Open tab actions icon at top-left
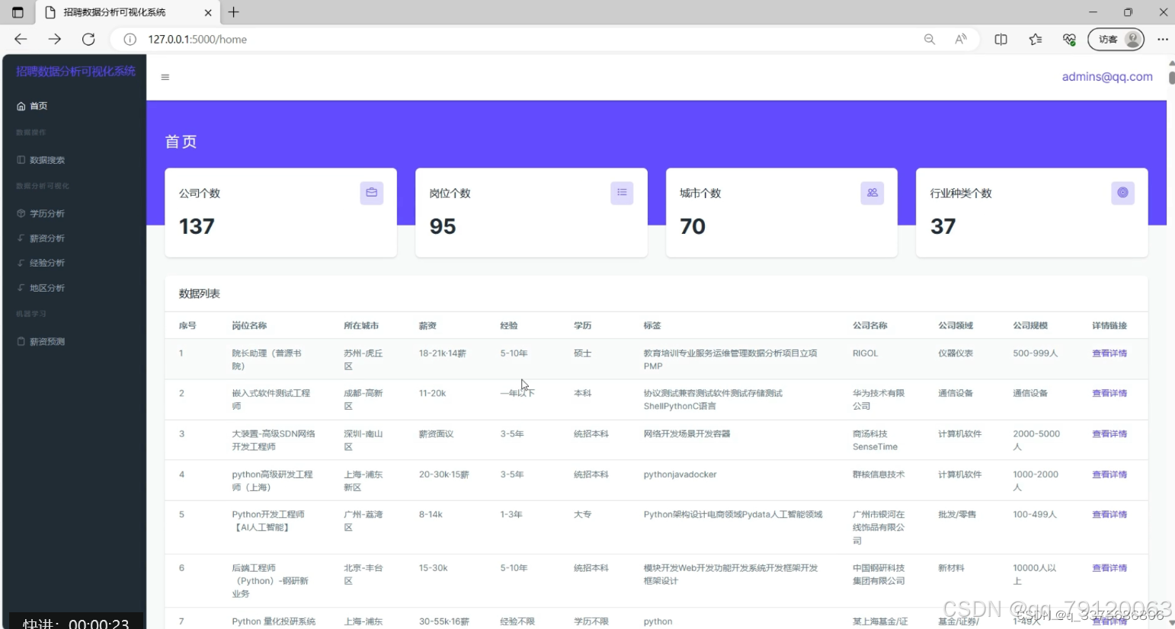This screenshot has height=629, width=1175. [18, 12]
